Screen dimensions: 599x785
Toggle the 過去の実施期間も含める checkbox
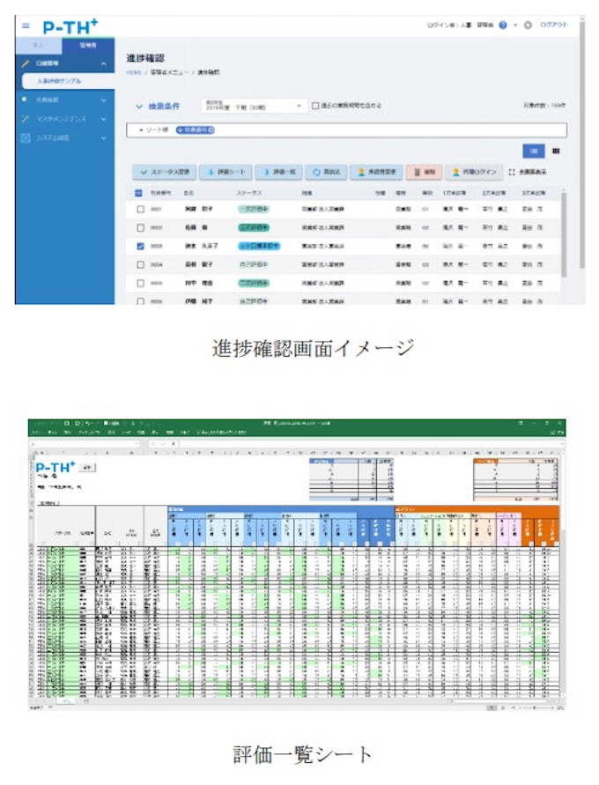coord(314,106)
